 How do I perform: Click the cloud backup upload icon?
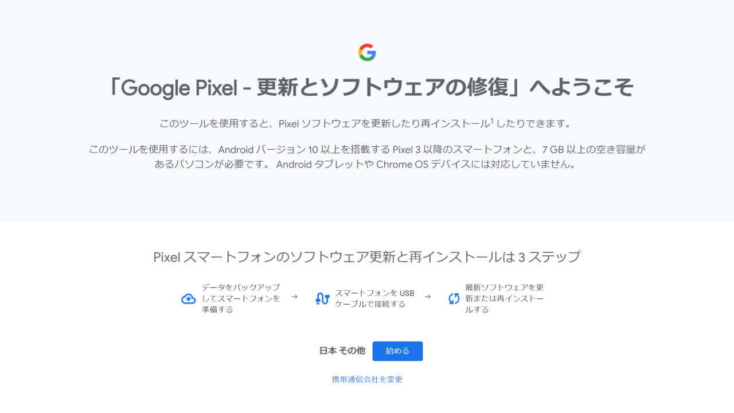188,299
